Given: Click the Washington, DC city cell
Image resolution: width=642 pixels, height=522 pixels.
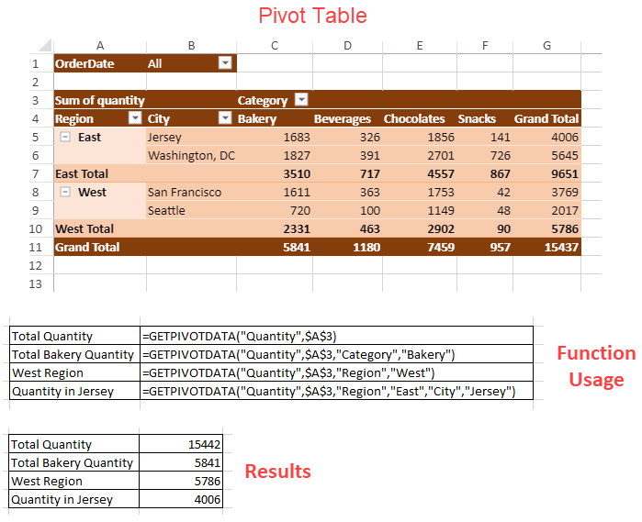Looking at the screenshot, I should [x=191, y=155].
